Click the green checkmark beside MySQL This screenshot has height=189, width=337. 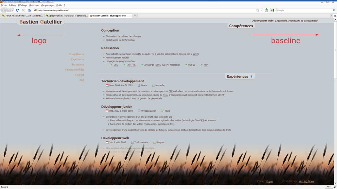(x=186, y=65)
